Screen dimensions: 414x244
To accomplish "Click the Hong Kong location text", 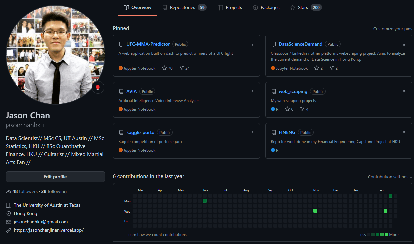I will (25, 213).
